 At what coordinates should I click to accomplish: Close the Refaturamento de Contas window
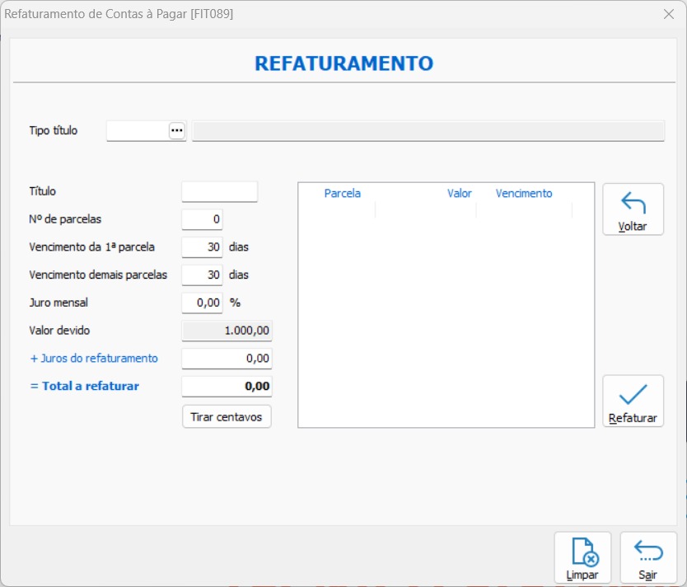(669, 14)
